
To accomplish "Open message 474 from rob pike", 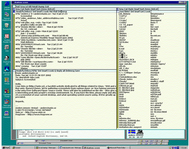I will coord(36,23).
